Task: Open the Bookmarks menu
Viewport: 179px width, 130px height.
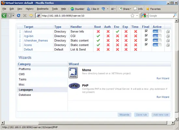Action: (x=43, y=9)
